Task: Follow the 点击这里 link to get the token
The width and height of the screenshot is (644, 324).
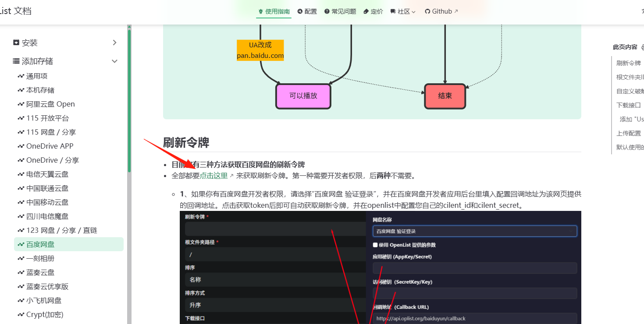Action: [214, 176]
